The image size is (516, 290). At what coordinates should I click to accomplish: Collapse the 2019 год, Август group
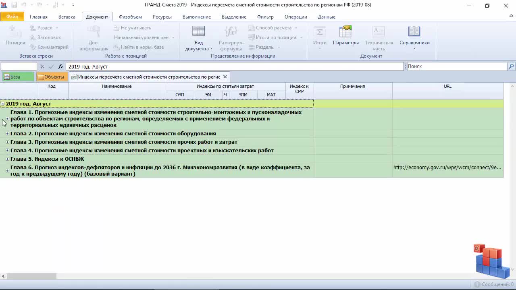2,104
